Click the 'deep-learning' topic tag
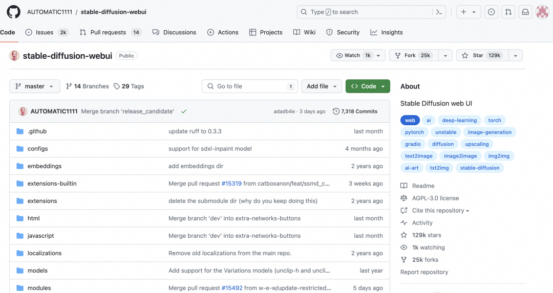Screen dimensions: 553x293 coord(459,120)
